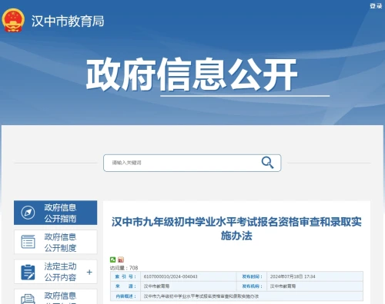385x304 pixels.
Task: Click the 登录 login link
Action: pos(376,6)
